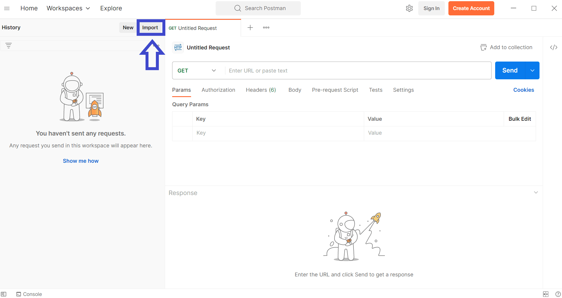Focus the Search Postman field

258,8
